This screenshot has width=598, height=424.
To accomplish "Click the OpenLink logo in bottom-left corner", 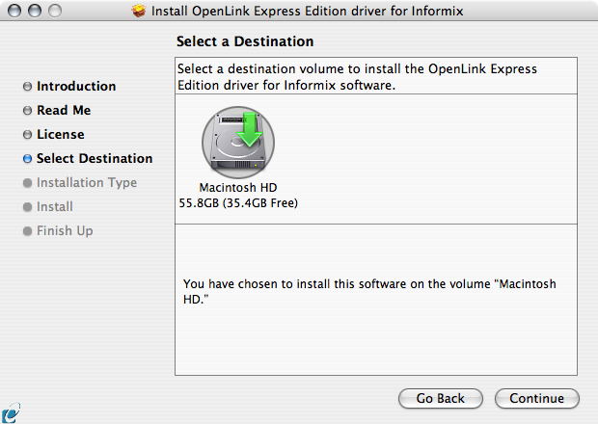I will pos(11,412).
